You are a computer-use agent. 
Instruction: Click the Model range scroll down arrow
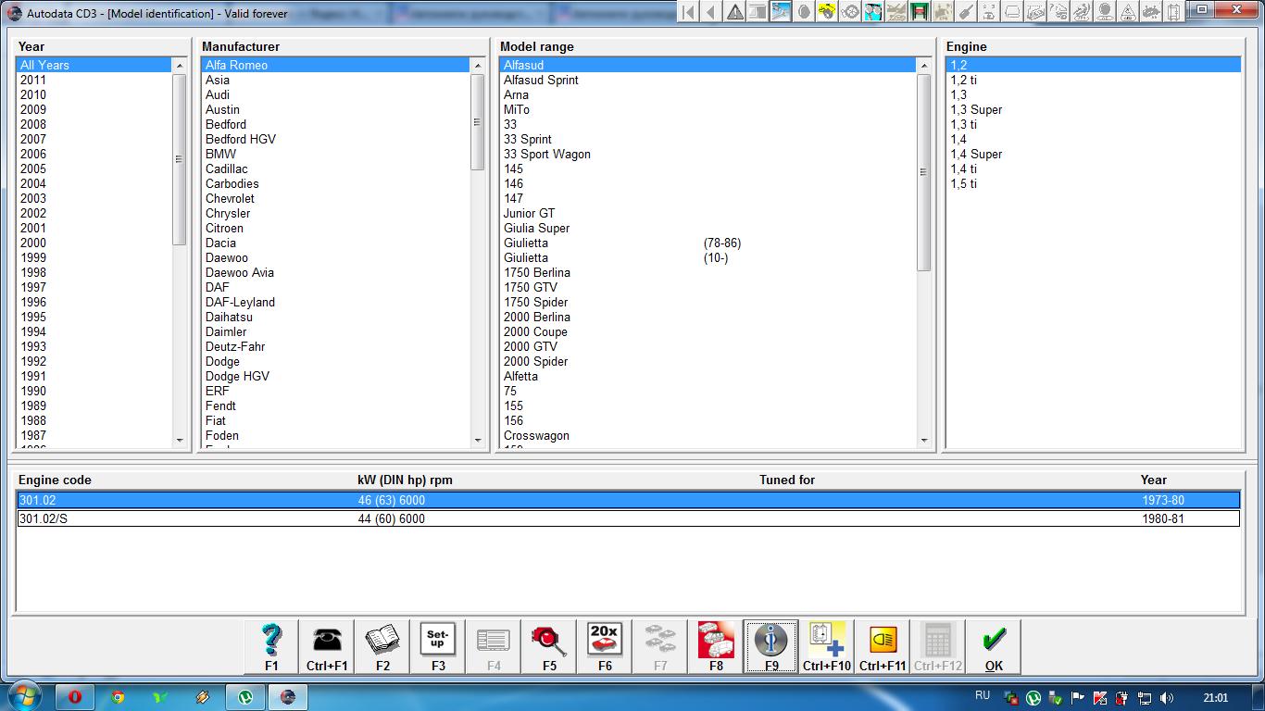click(923, 441)
